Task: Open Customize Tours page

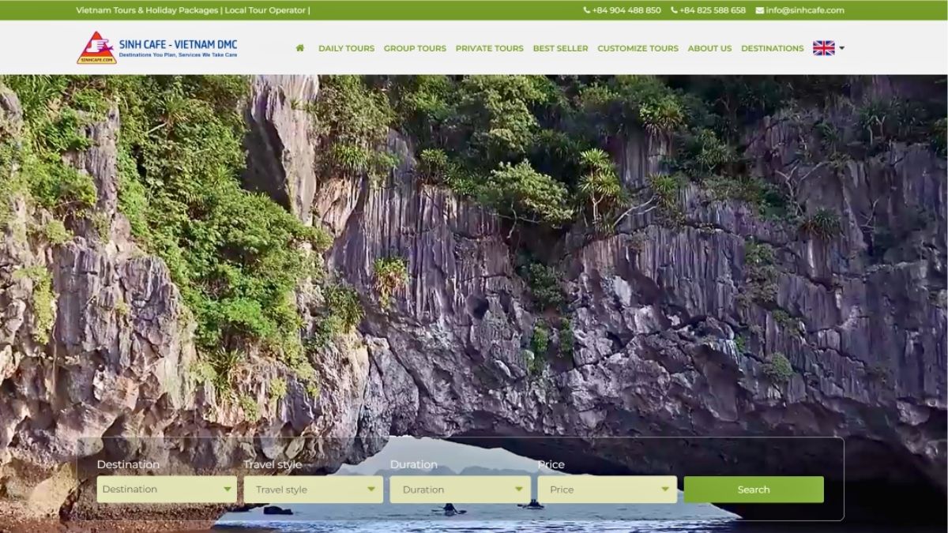Action: pyautogui.click(x=638, y=48)
